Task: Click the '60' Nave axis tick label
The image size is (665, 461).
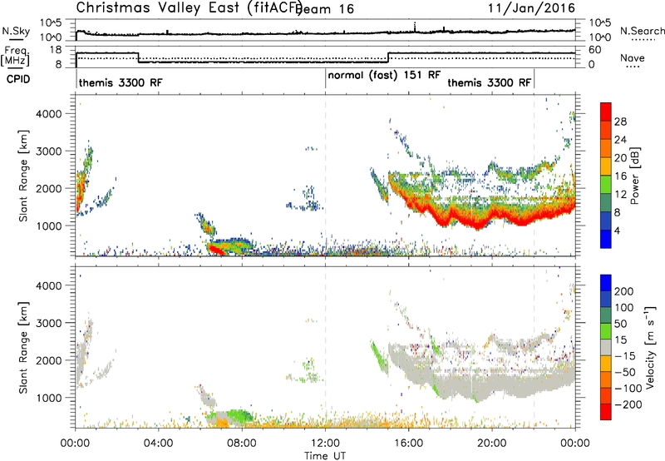Action: click(595, 50)
